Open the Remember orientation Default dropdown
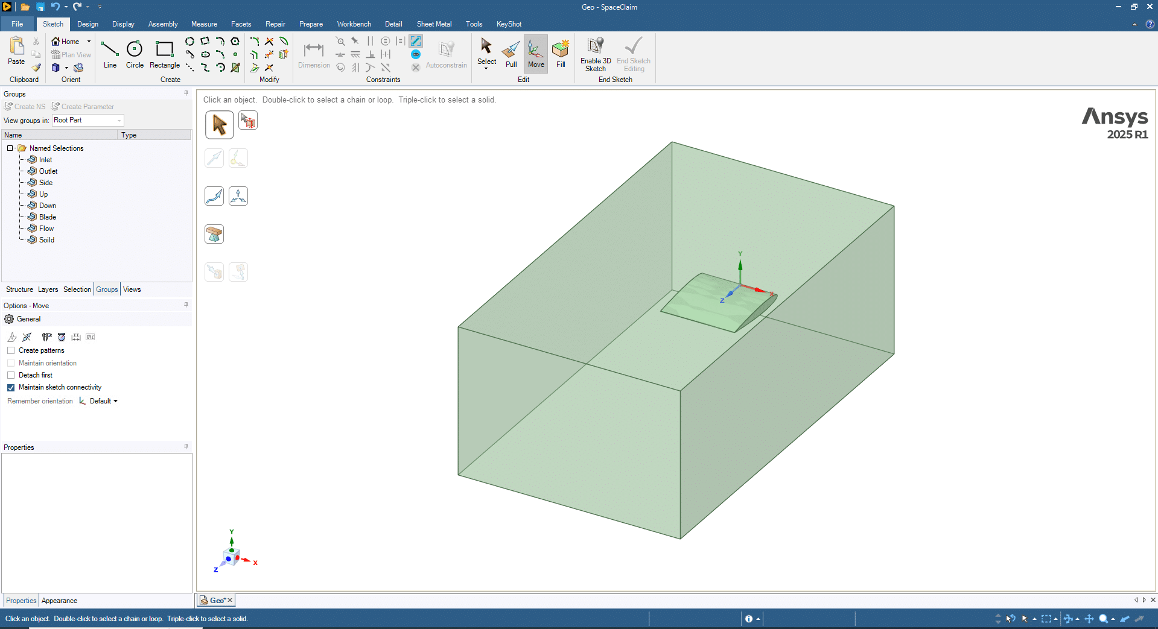 tap(103, 401)
